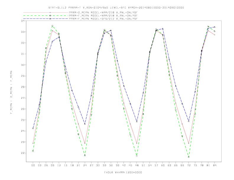The height and width of the screenshot is (180, 234).
Task: Click the vertical y-axis title F_MEAN | O_MEAN | F_MEAN
Action: point(11,92)
